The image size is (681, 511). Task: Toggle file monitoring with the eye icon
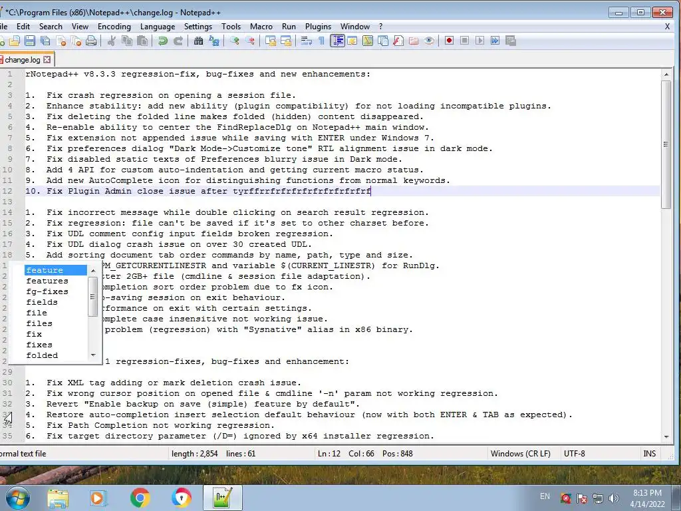pyautogui.click(x=429, y=41)
